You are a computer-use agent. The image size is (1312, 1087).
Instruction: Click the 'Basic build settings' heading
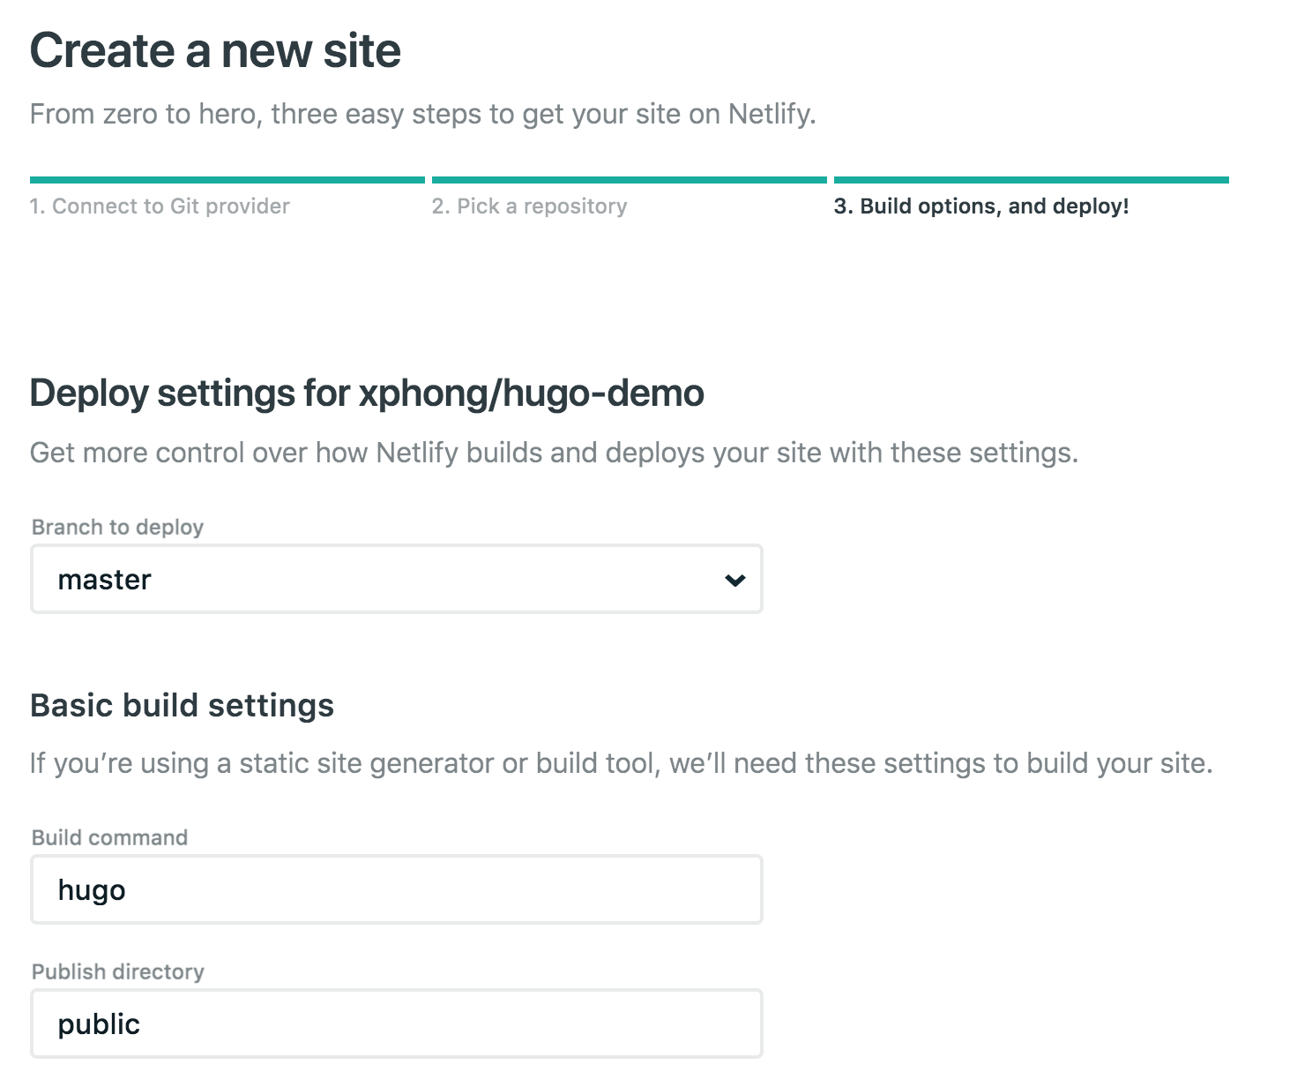click(182, 706)
